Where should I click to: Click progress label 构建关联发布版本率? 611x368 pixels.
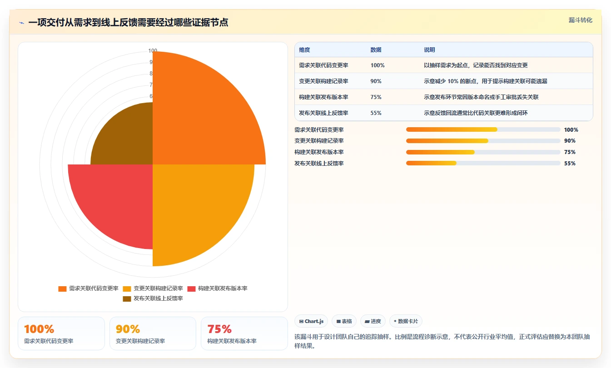click(x=319, y=152)
